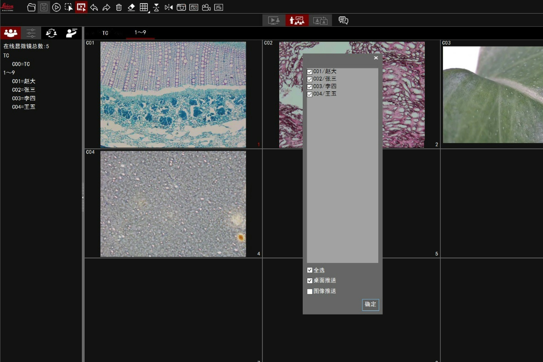
Task: Click the play circle icon
Action: point(56,7)
